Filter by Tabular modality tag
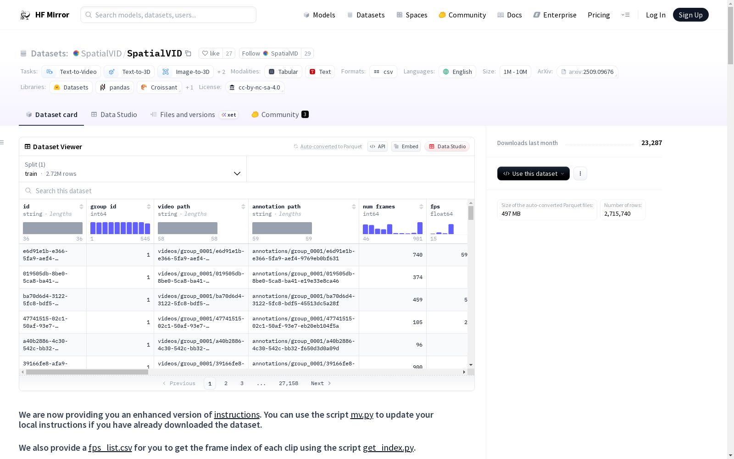The image size is (734, 459). coord(283,72)
